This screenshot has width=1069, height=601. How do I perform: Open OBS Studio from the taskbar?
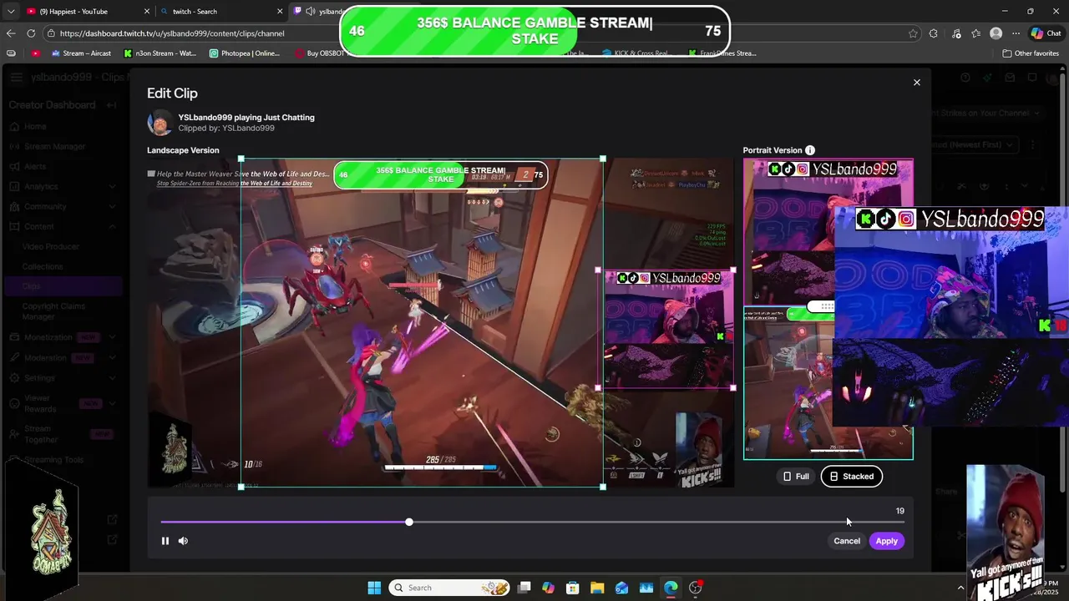695,588
